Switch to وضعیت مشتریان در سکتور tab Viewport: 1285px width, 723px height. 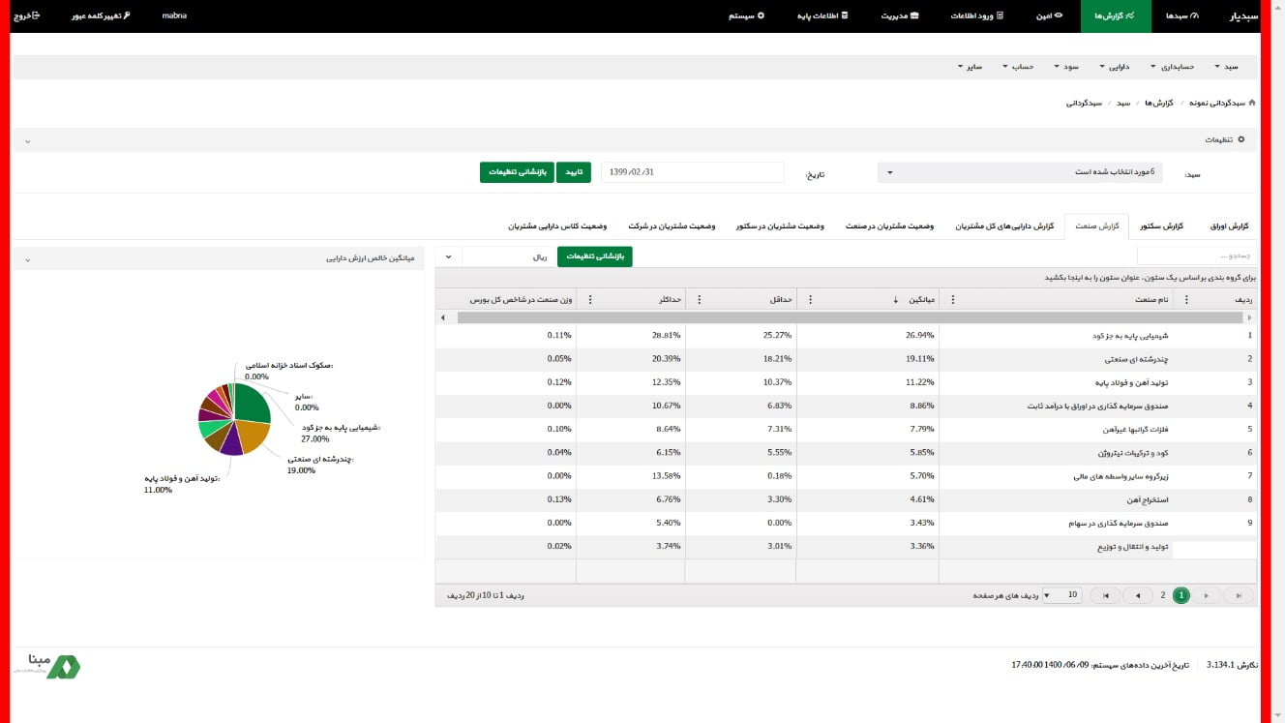(779, 226)
